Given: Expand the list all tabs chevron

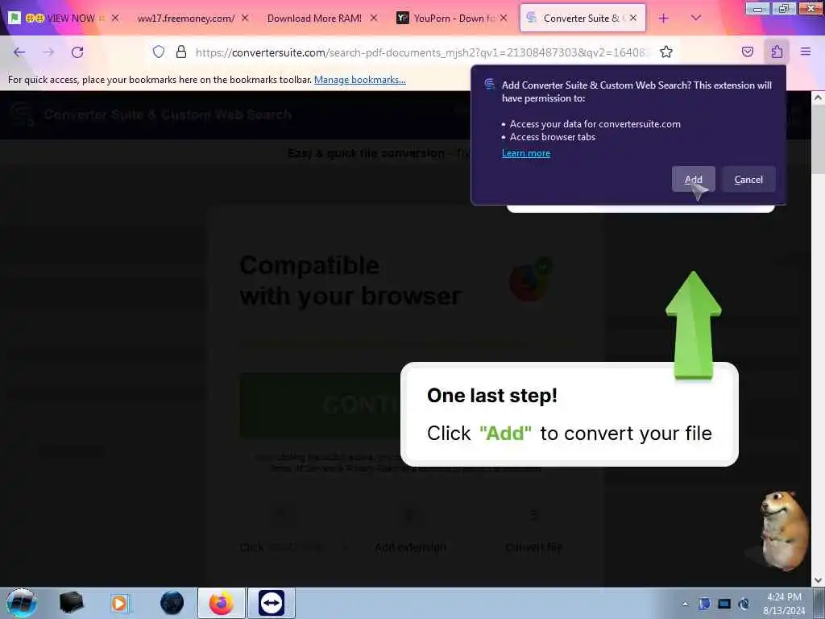Looking at the screenshot, I should (x=695, y=19).
